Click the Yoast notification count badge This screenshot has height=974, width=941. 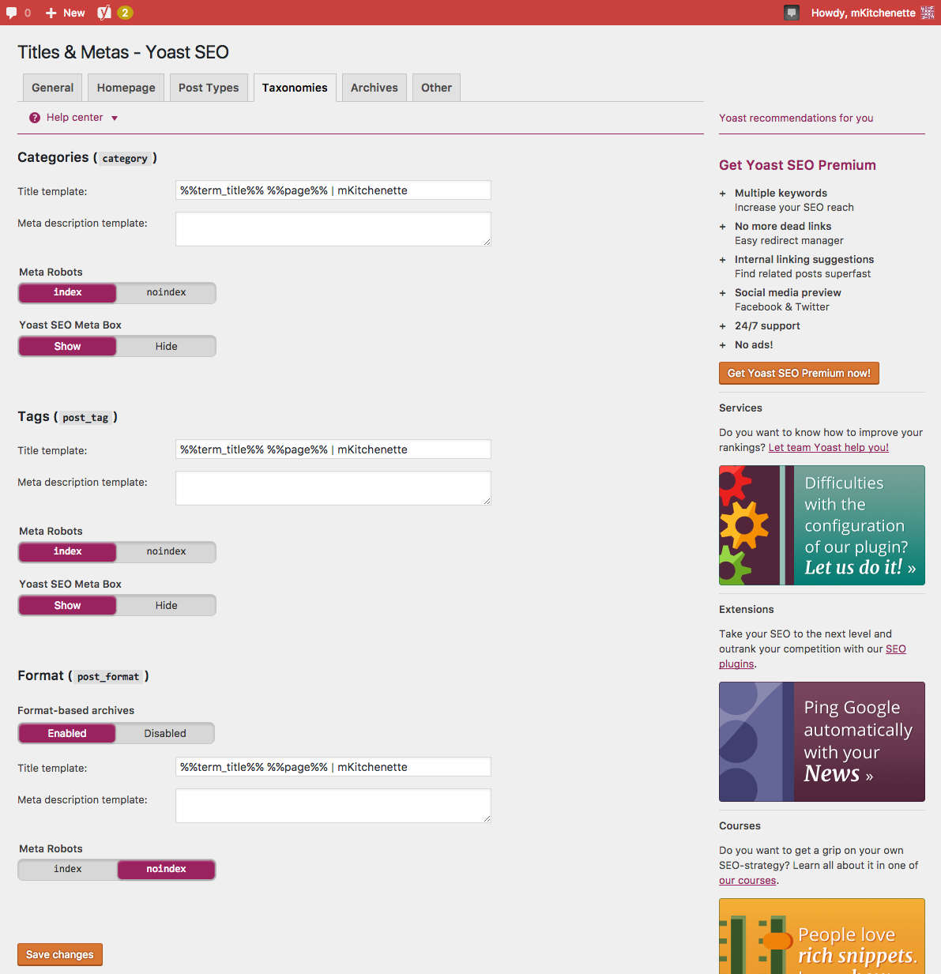pos(125,13)
